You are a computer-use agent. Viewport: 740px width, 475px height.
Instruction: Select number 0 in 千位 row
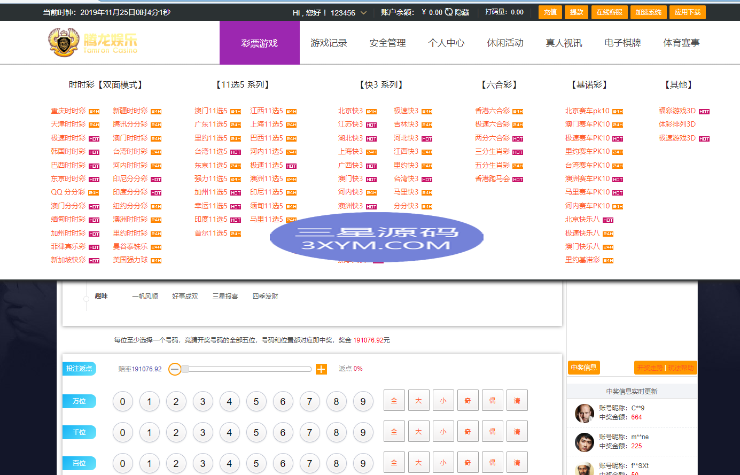pos(122,433)
